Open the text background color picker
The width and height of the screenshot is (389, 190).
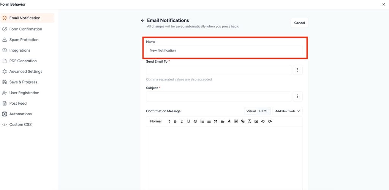(236, 121)
